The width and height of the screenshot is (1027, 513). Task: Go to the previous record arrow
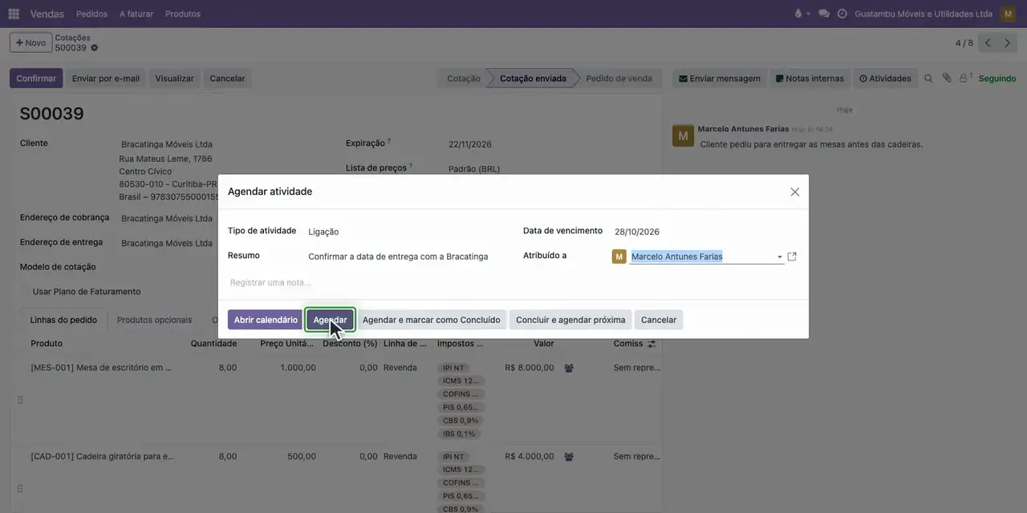tap(988, 43)
